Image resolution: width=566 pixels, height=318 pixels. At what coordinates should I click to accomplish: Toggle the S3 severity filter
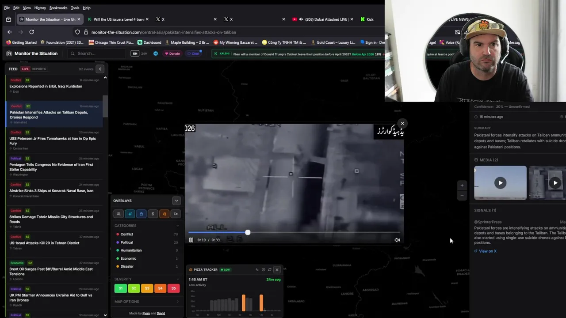click(147, 288)
